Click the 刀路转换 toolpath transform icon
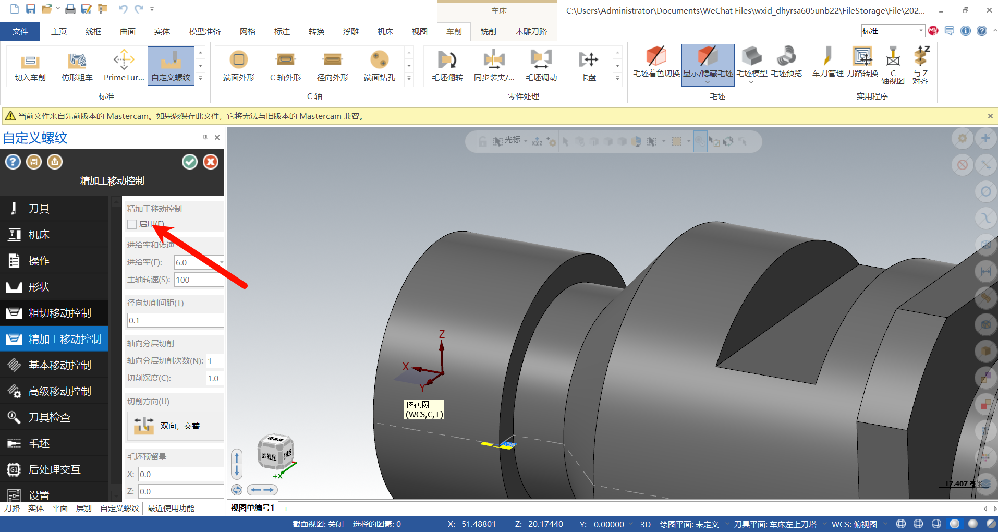The image size is (998, 532). pos(862,63)
